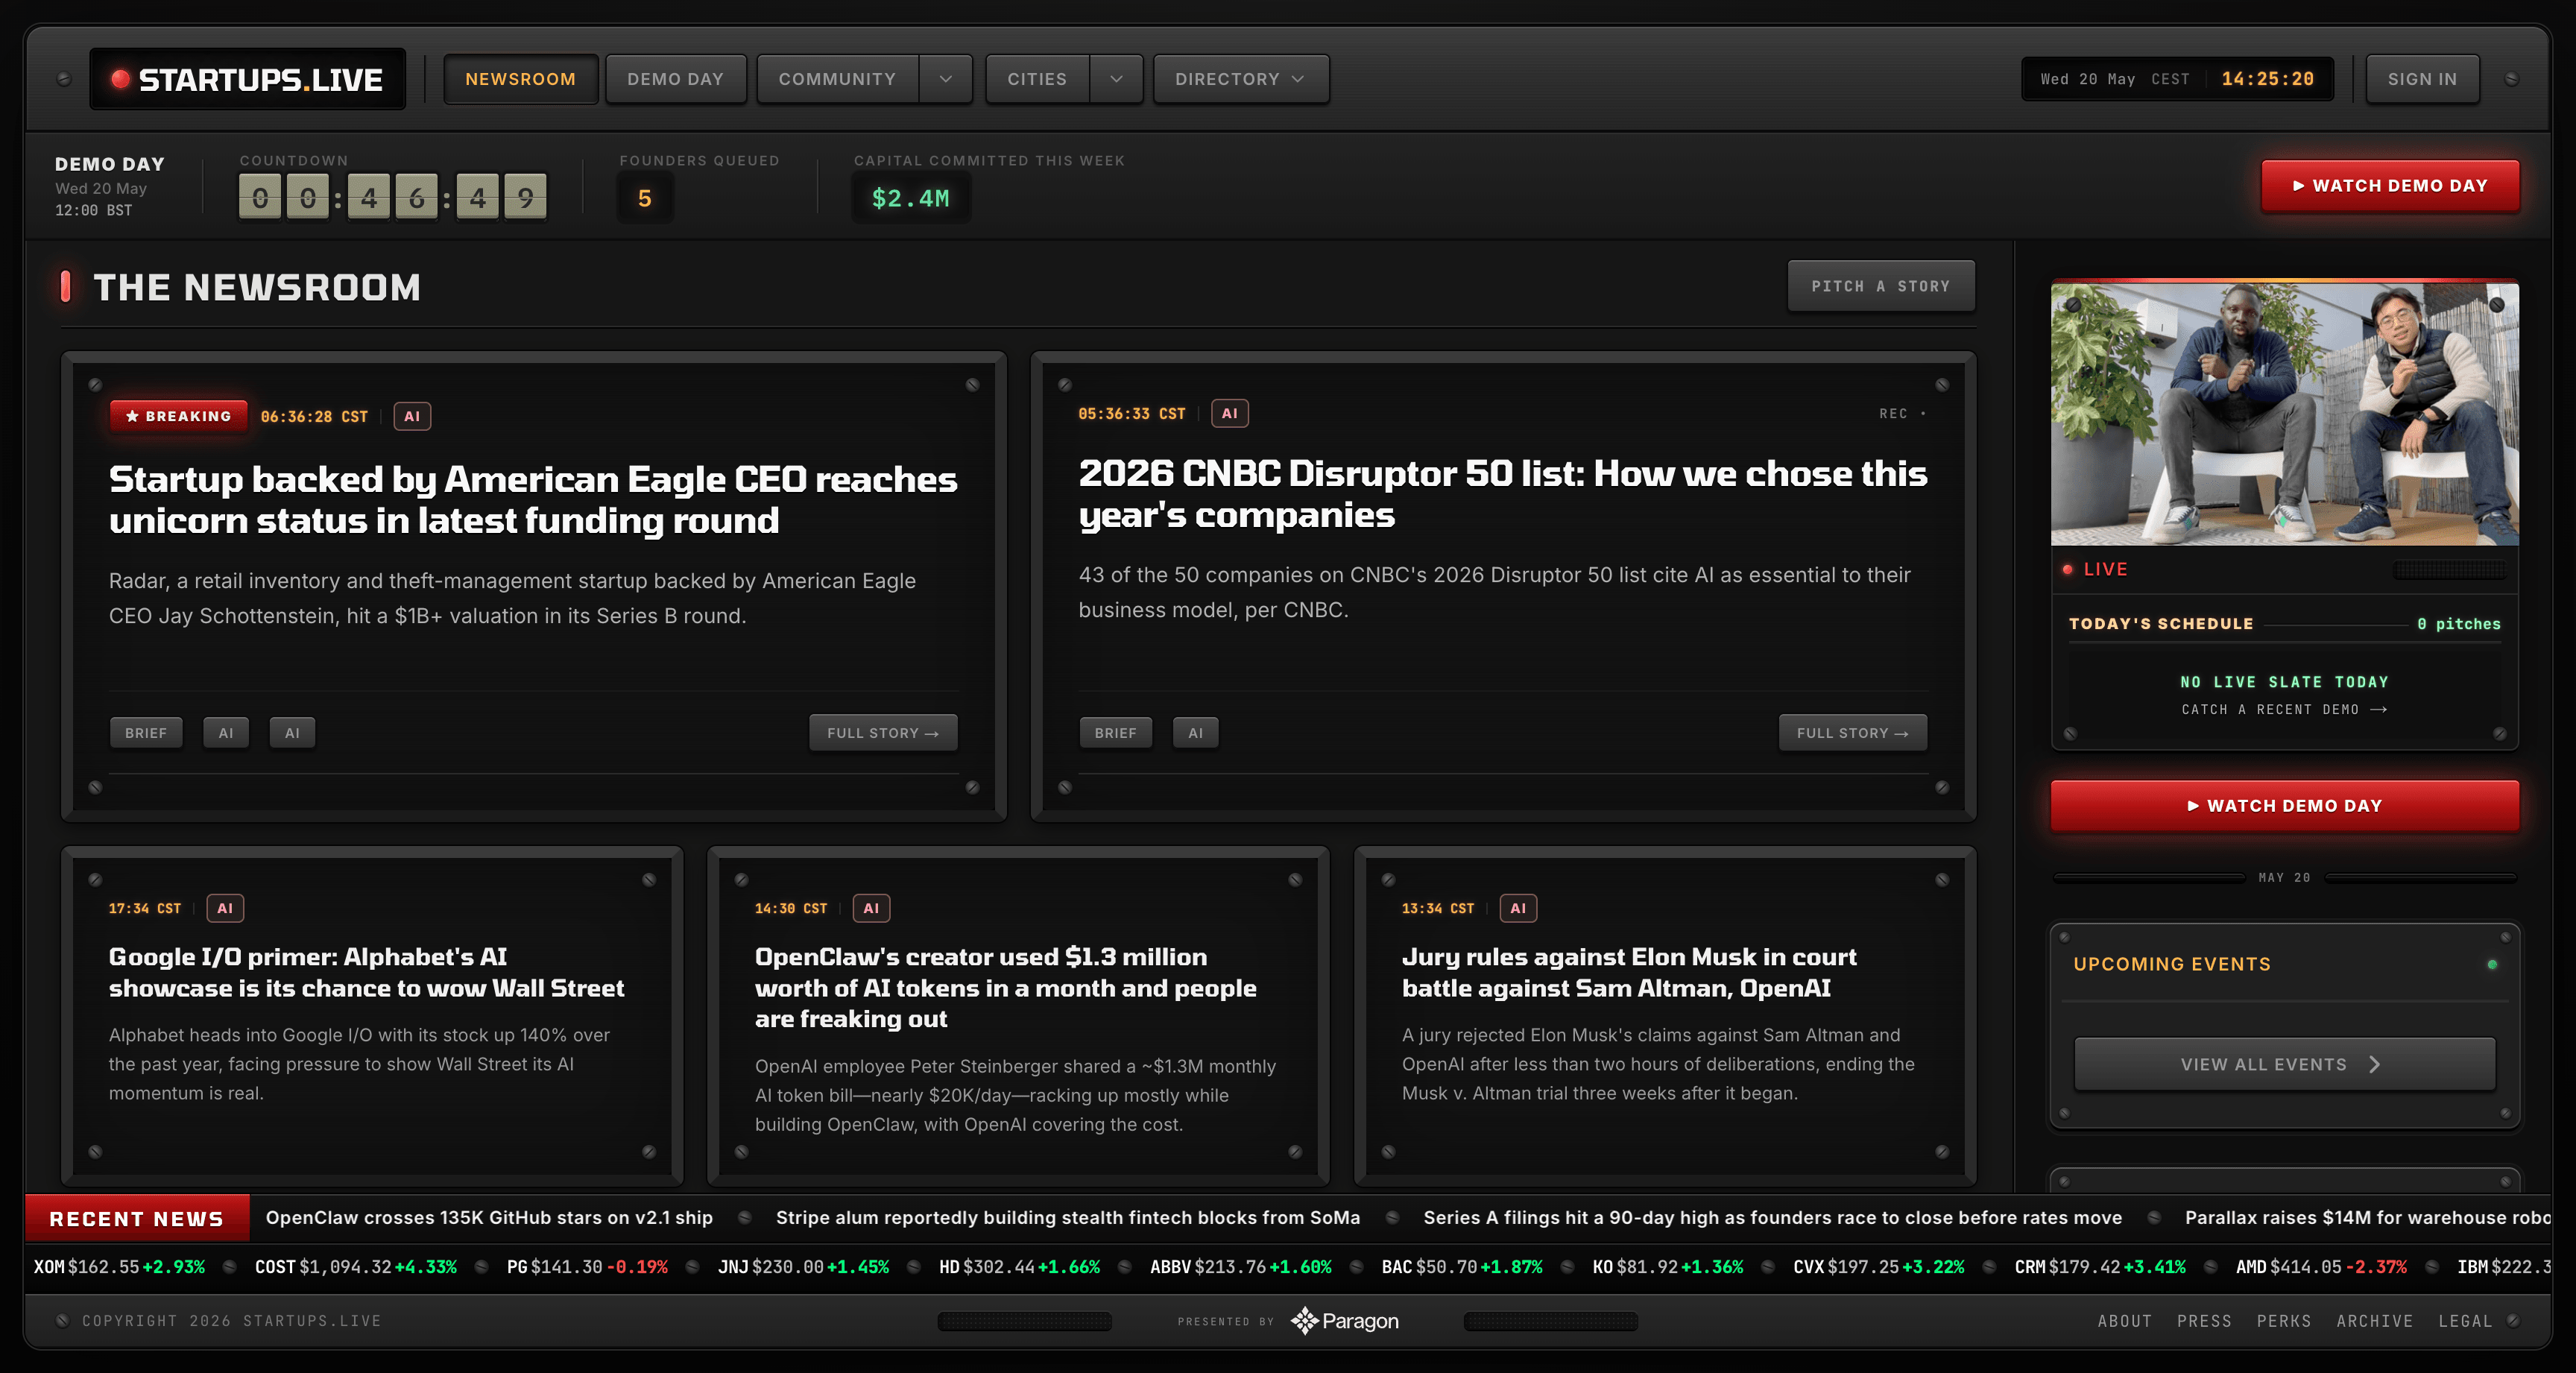Click the Series A filings ticker headline

(1772, 1217)
